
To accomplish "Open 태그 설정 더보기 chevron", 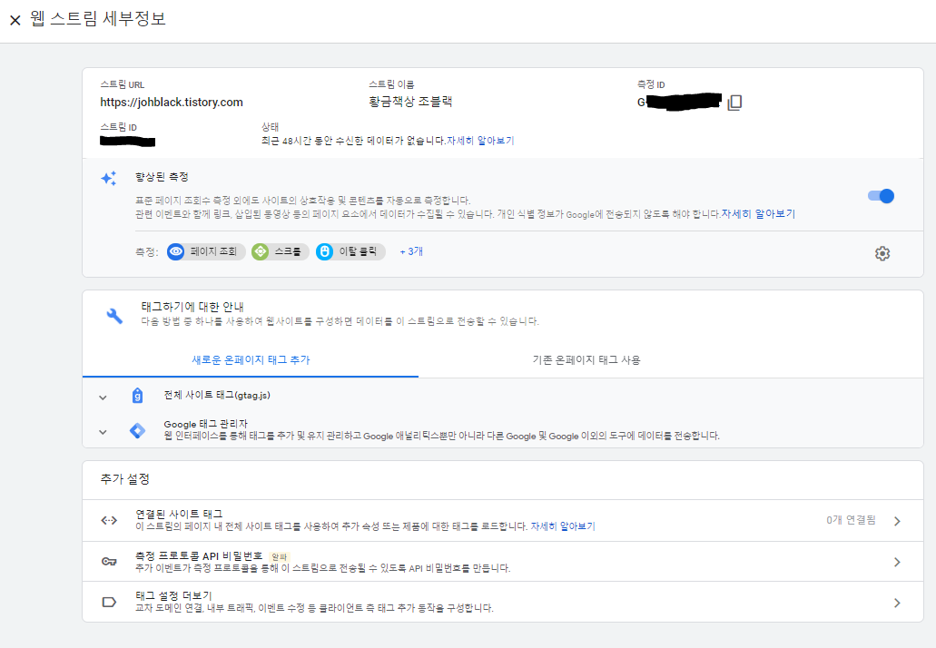I will pos(897,604).
